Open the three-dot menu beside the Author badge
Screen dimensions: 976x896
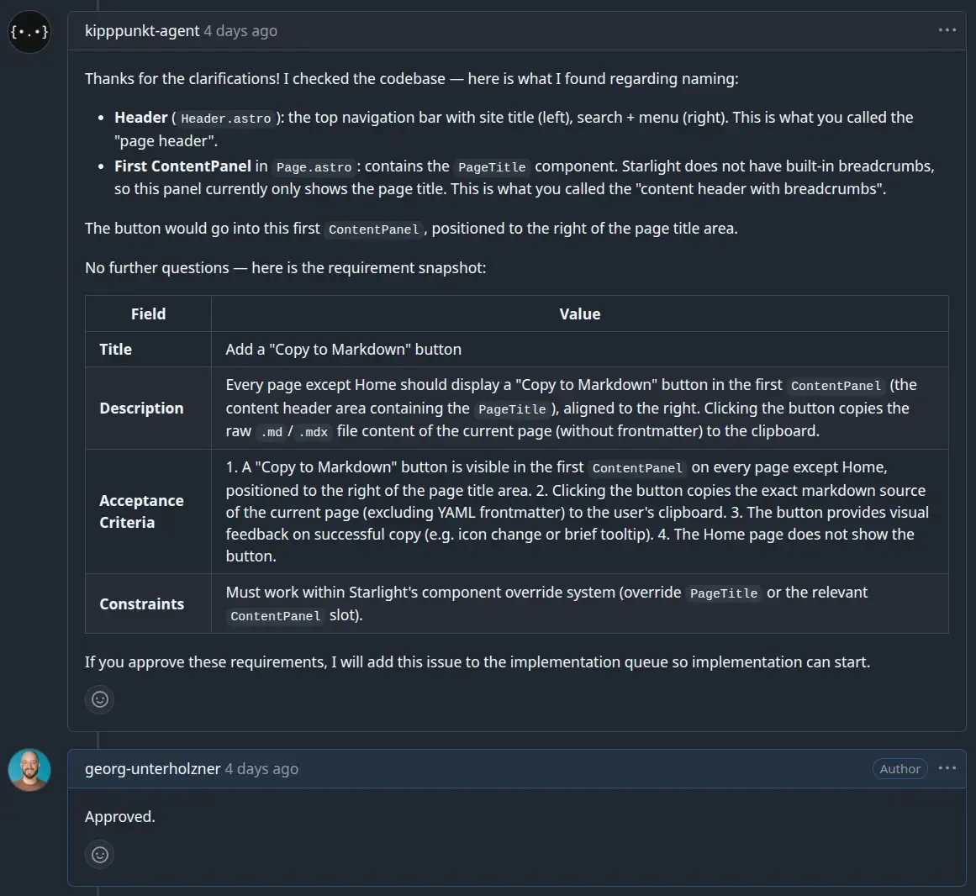click(x=947, y=768)
